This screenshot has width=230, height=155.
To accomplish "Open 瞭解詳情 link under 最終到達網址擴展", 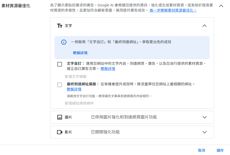I will (x=74, y=89).
